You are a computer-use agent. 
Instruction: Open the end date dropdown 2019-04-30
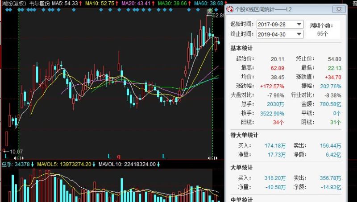299,34
